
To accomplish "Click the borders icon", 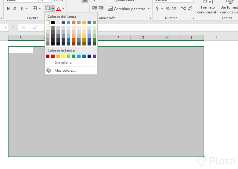I will [34, 9].
